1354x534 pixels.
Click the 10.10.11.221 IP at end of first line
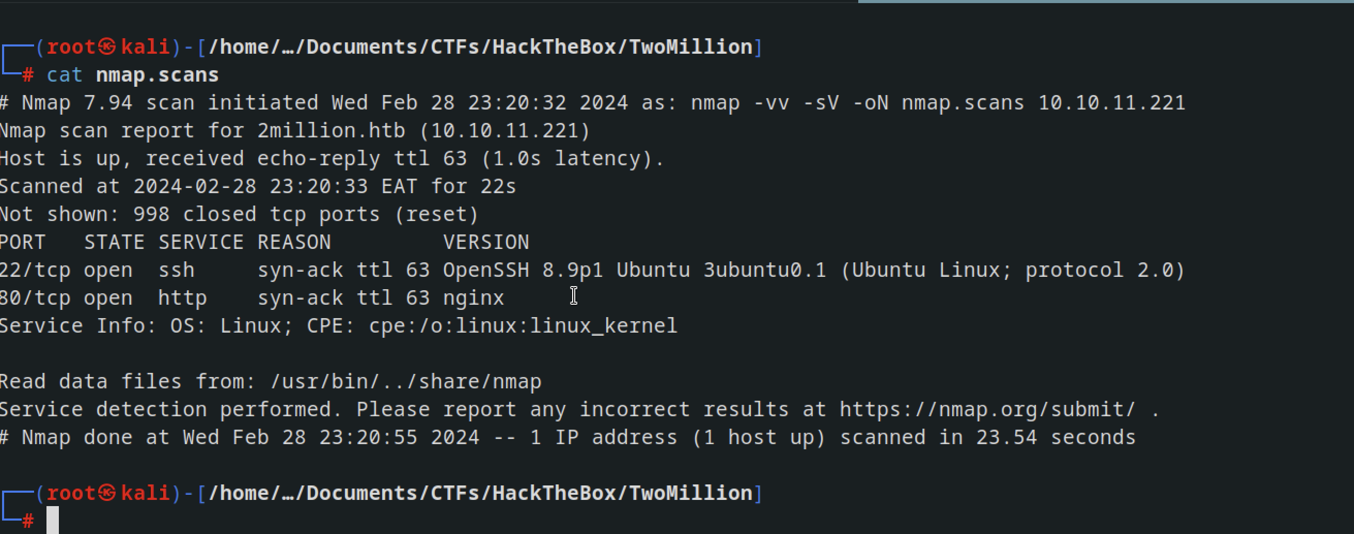1112,102
